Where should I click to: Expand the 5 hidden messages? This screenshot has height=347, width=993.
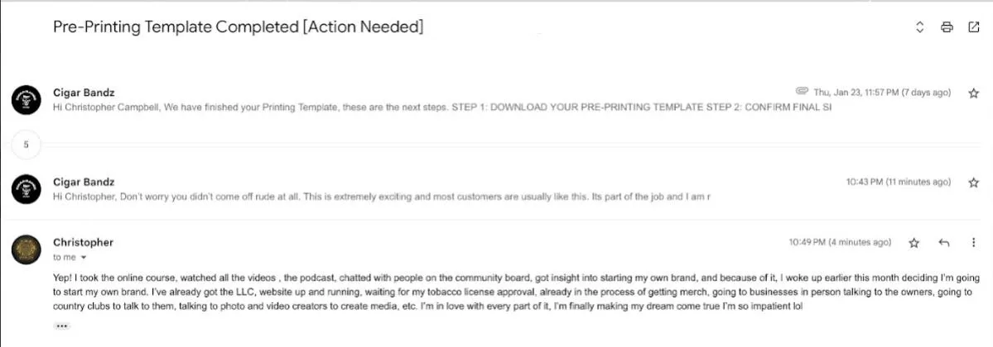(x=26, y=144)
